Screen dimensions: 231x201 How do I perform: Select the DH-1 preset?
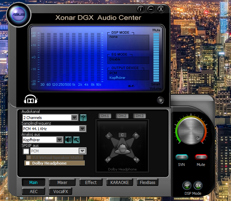click(x=105, y=116)
